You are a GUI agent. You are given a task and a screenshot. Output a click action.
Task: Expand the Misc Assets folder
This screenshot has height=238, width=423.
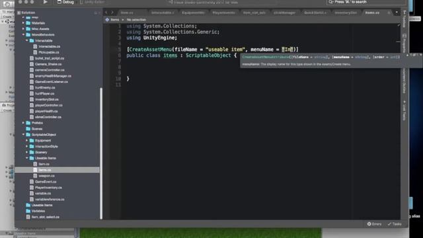point(24,29)
